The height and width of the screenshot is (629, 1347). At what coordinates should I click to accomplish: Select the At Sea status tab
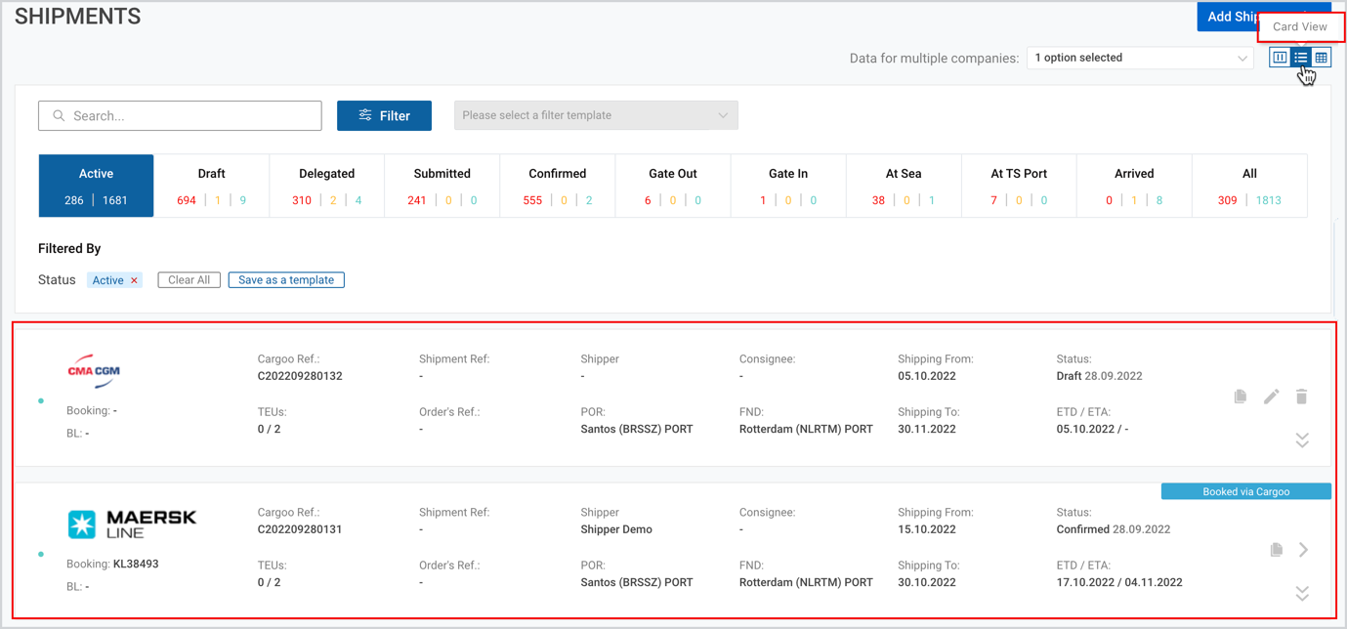904,186
